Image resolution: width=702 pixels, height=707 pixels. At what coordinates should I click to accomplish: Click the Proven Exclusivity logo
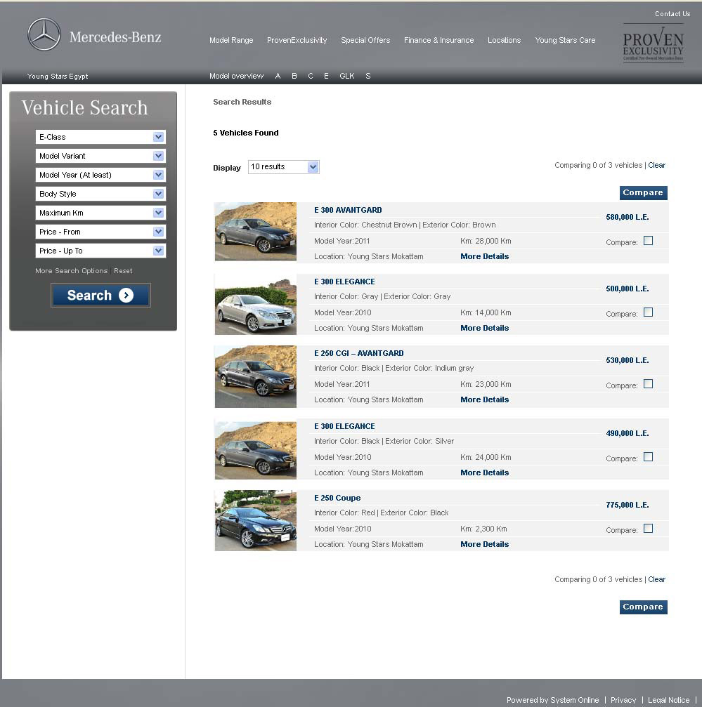click(653, 44)
